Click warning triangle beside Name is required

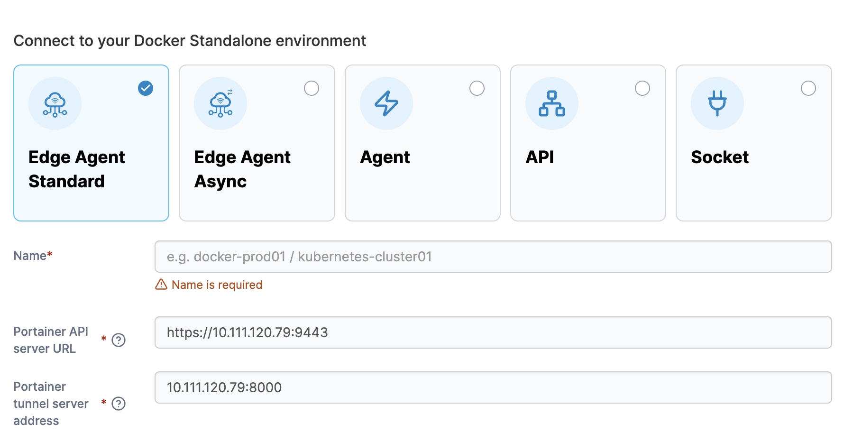click(x=161, y=285)
